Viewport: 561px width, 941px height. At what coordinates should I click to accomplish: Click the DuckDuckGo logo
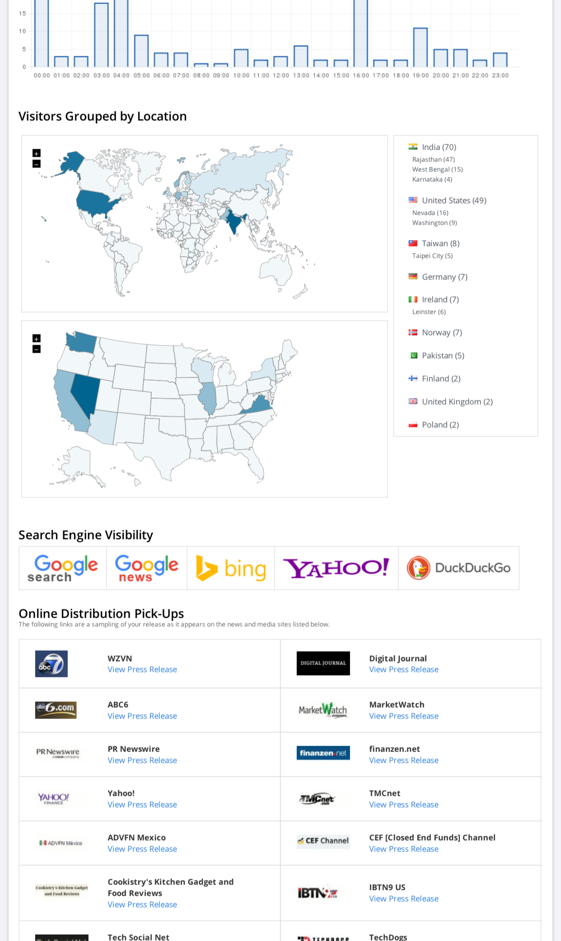(x=458, y=568)
